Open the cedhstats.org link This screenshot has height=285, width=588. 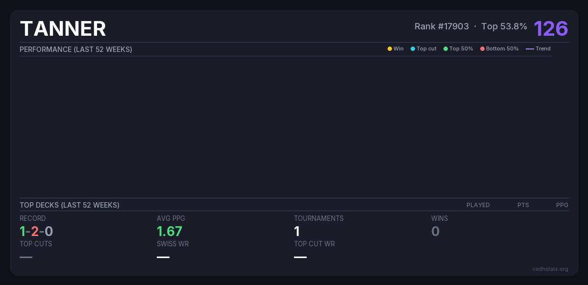tap(550, 269)
